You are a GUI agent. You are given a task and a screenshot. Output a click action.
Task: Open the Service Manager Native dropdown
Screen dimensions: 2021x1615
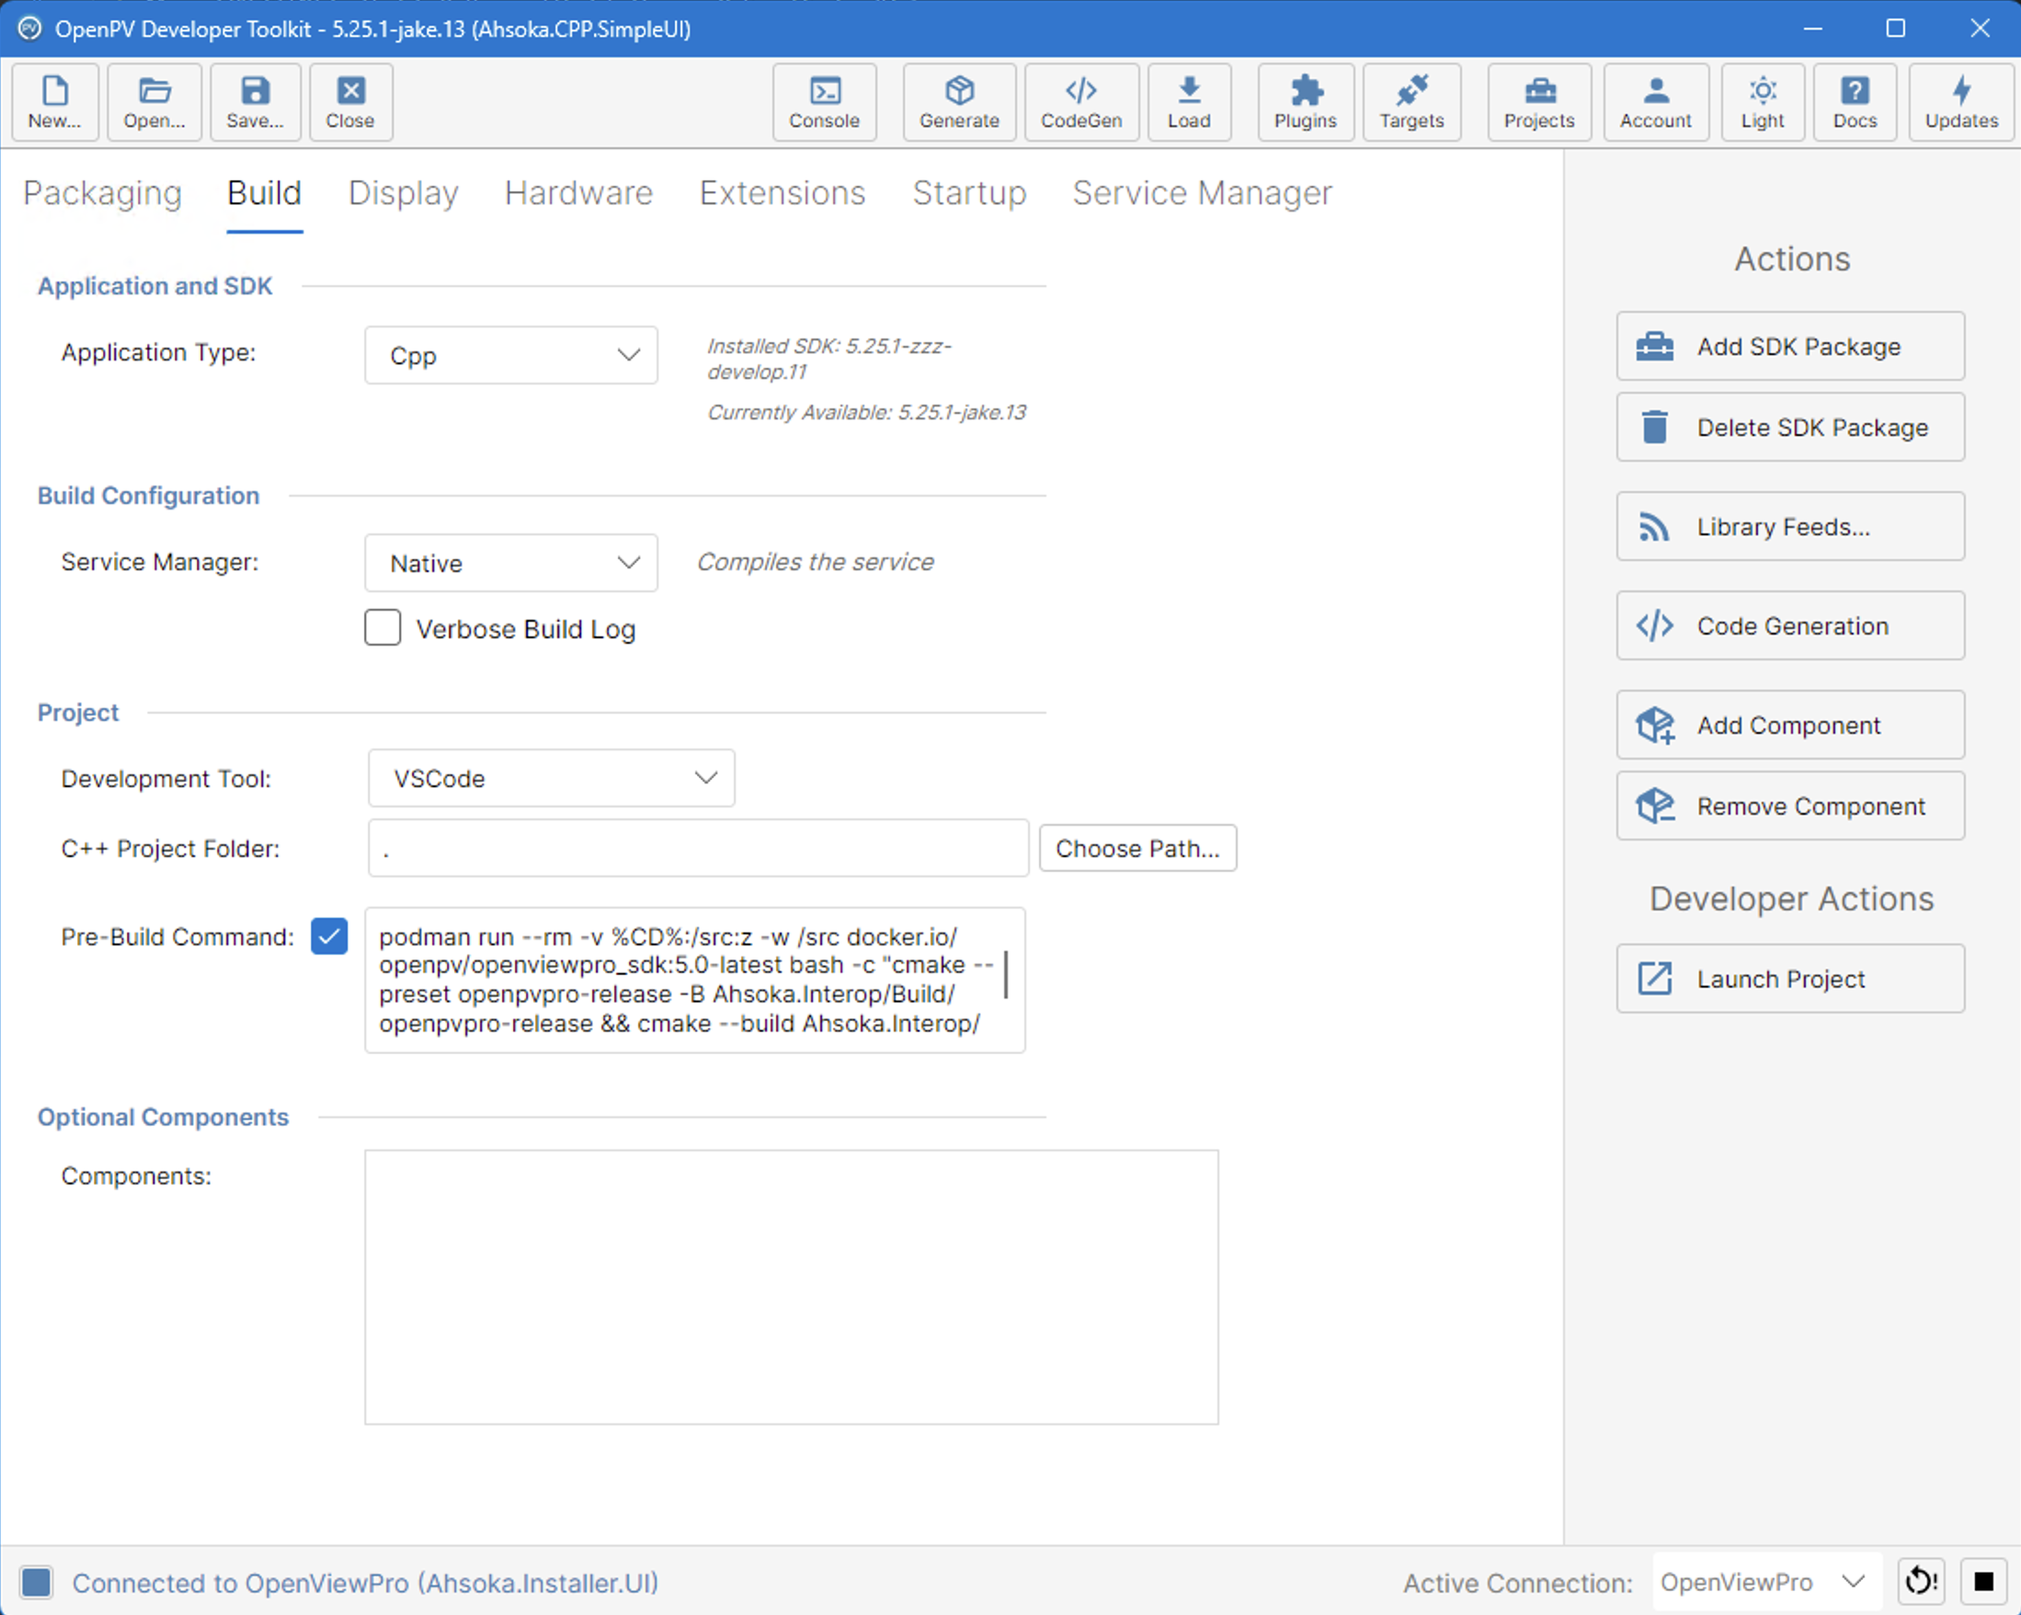[511, 563]
